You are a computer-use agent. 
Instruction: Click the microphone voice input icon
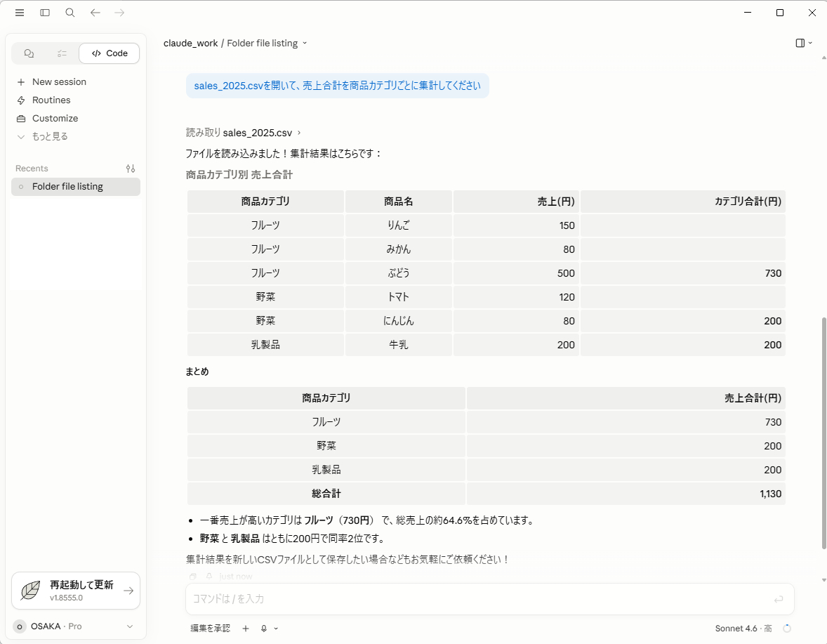click(264, 628)
